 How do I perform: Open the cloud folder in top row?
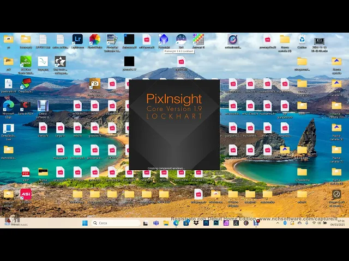point(26,39)
